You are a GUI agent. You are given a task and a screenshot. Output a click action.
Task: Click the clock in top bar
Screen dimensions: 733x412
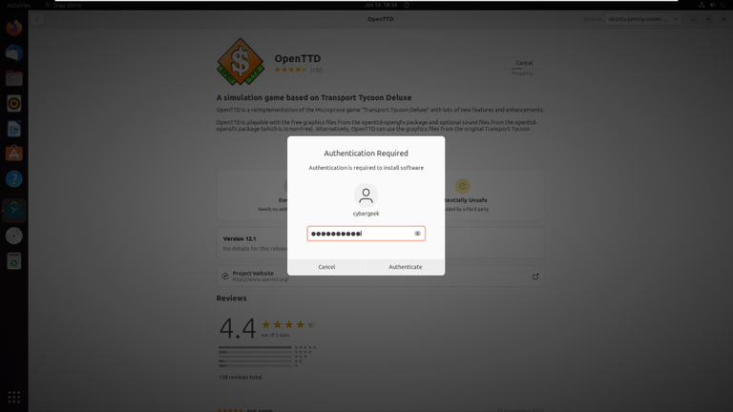381,5
